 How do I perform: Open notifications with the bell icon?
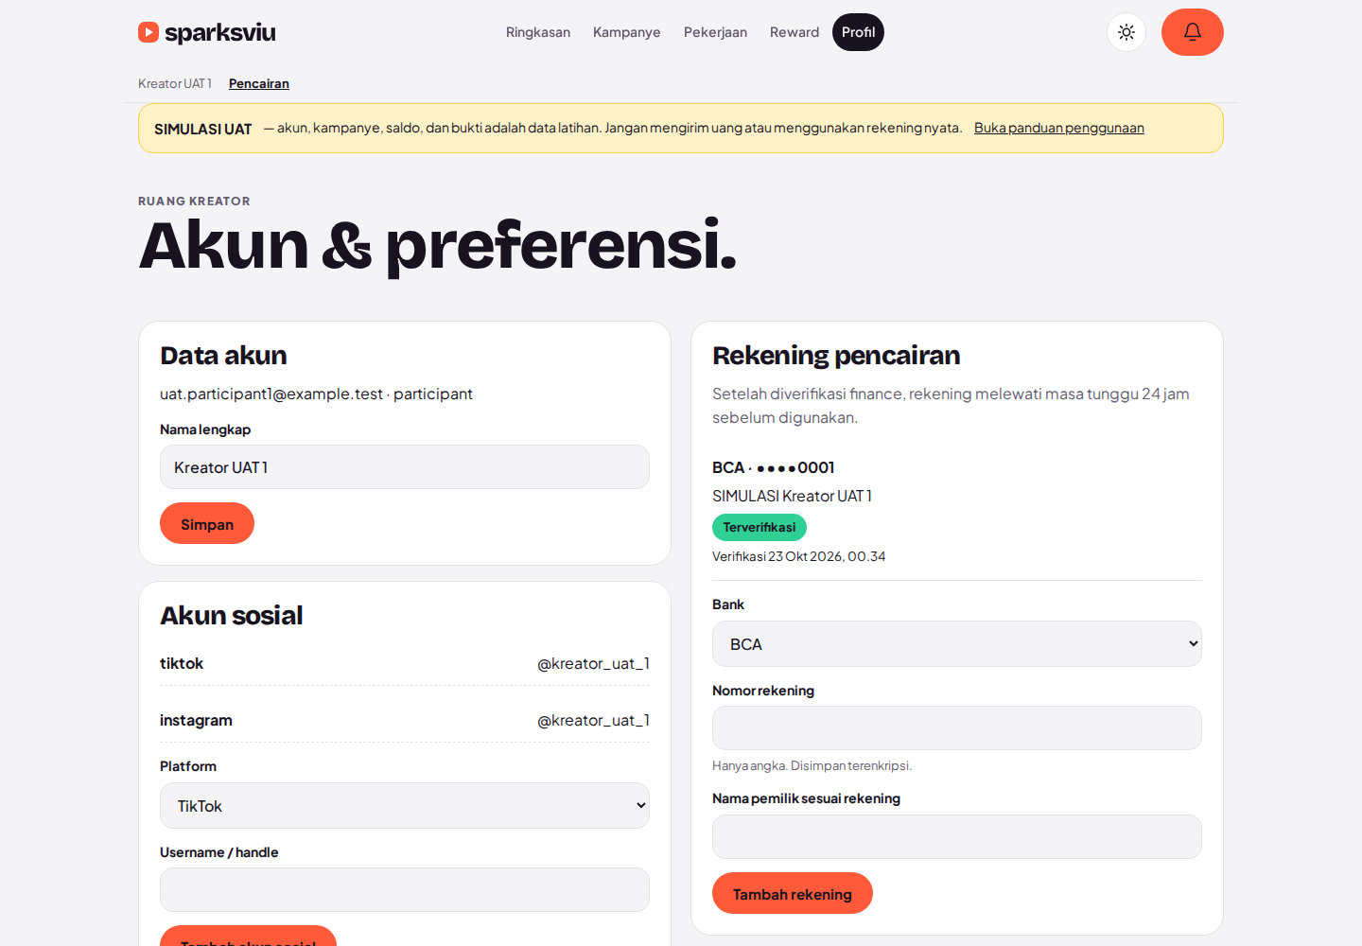pyautogui.click(x=1193, y=32)
